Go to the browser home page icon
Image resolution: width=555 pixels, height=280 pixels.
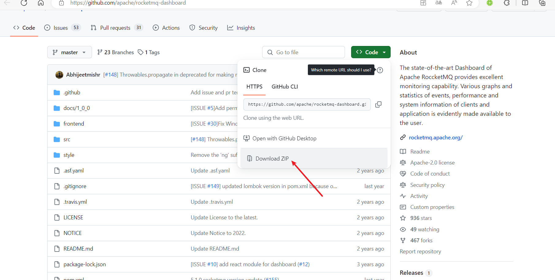tap(40, 3)
